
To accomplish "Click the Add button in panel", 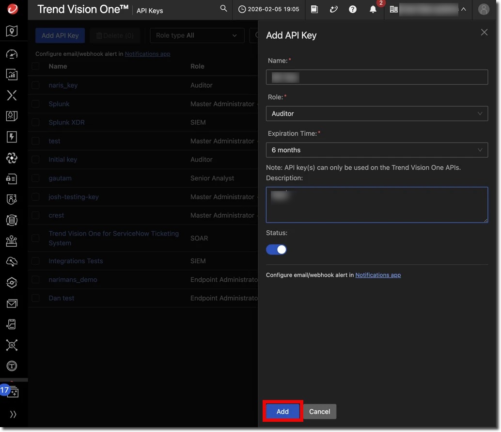I will 283,411.
